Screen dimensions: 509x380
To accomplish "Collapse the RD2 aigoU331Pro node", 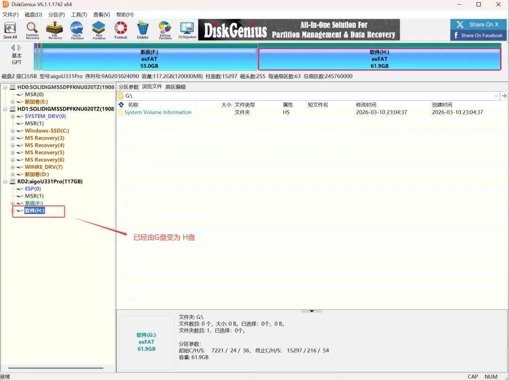I will click(5, 182).
